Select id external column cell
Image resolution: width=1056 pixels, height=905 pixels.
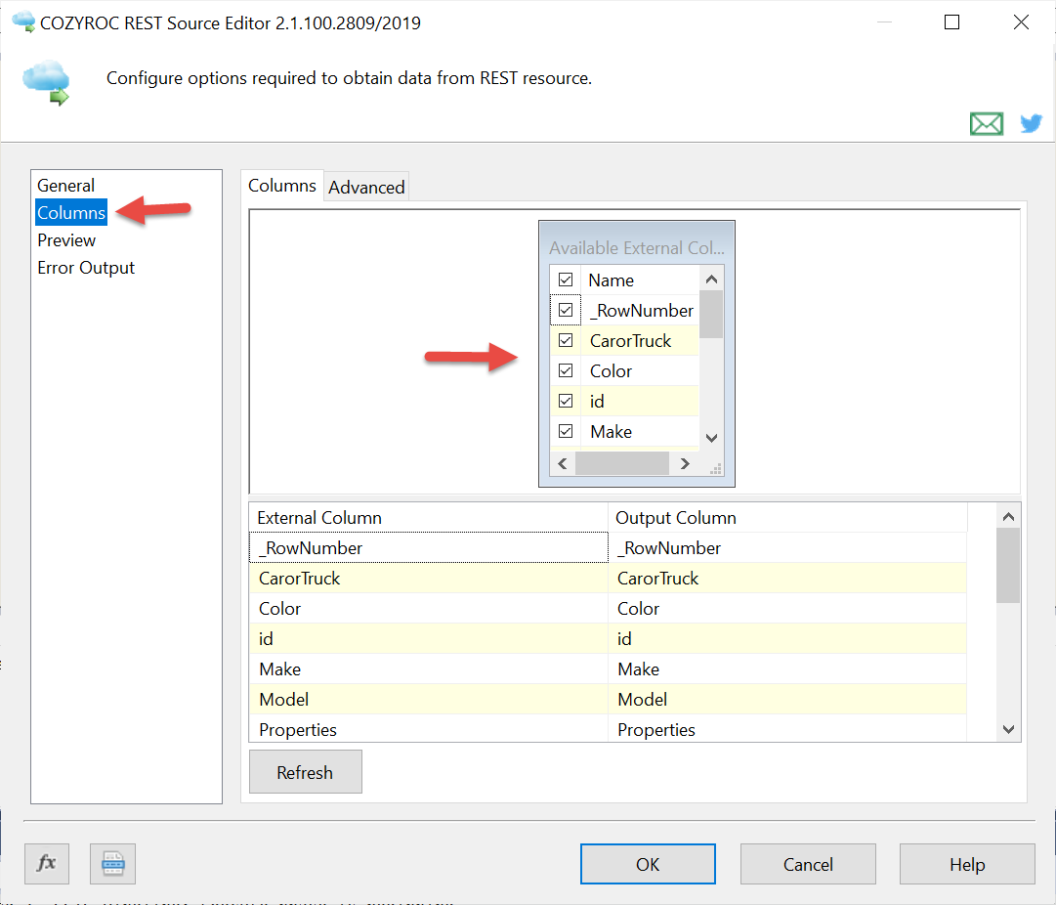428,639
